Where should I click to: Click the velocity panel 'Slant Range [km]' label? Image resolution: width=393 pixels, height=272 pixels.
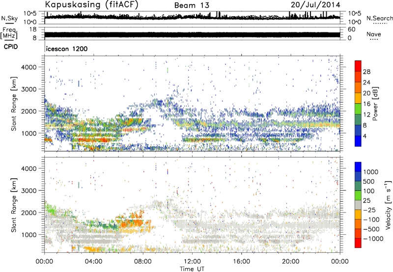click(x=14, y=205)
